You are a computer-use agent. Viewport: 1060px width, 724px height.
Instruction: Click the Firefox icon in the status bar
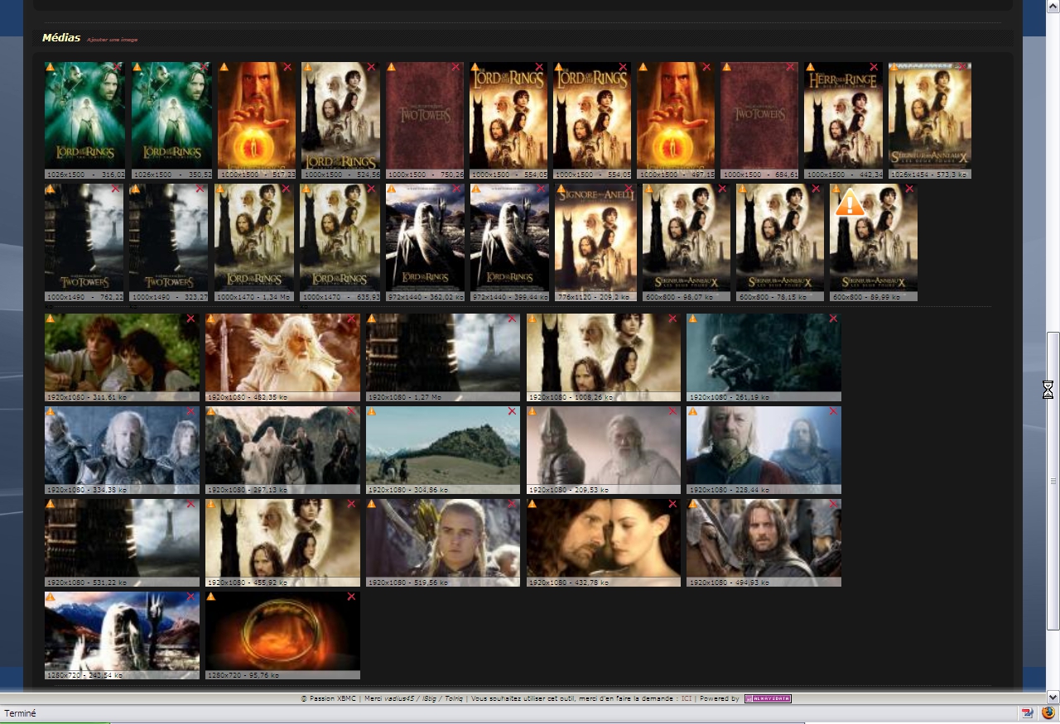(1048, 712)
